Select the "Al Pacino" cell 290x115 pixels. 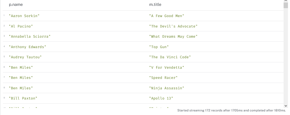[21, 26]
